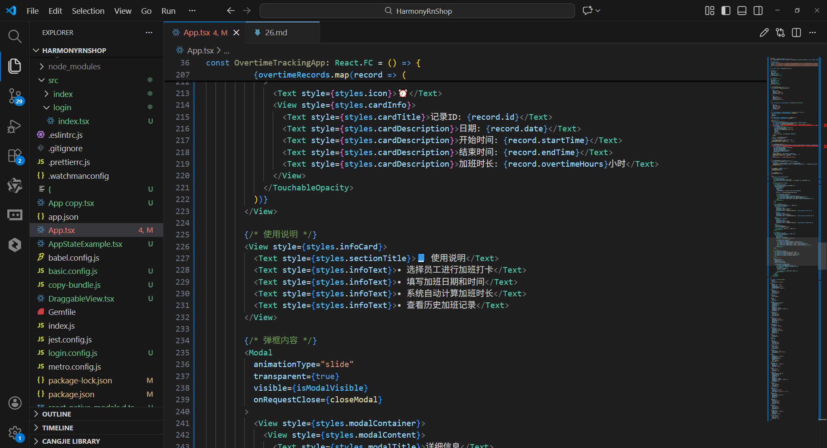This screenshot has width=827, height=448.
Task: Collapse the HARMONYRNSHOP folder section
Action: click(x=96, y=50)
